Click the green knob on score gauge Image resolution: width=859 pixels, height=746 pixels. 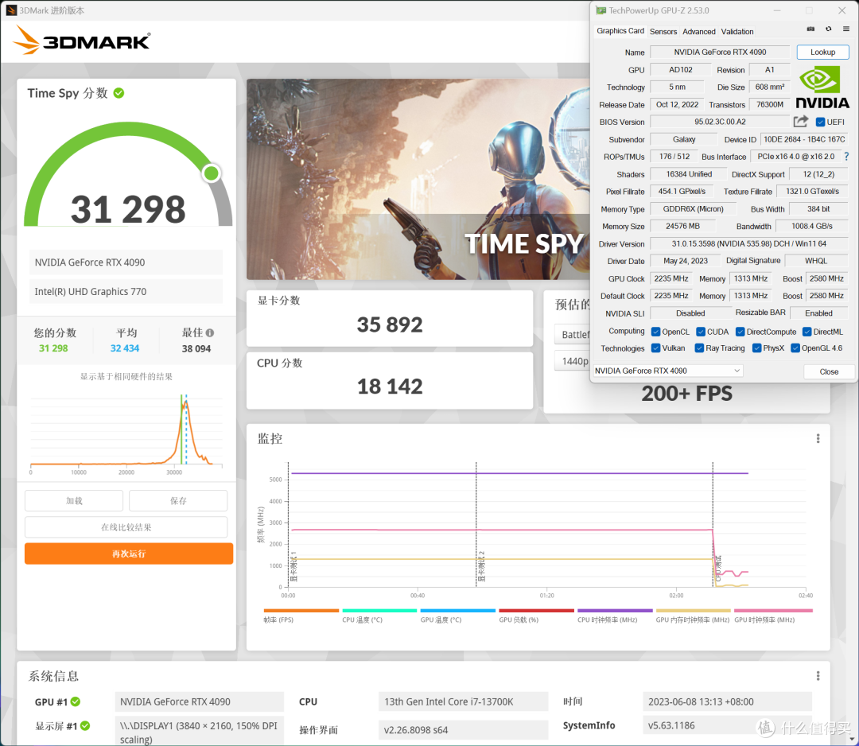click(x=211, y=173)
